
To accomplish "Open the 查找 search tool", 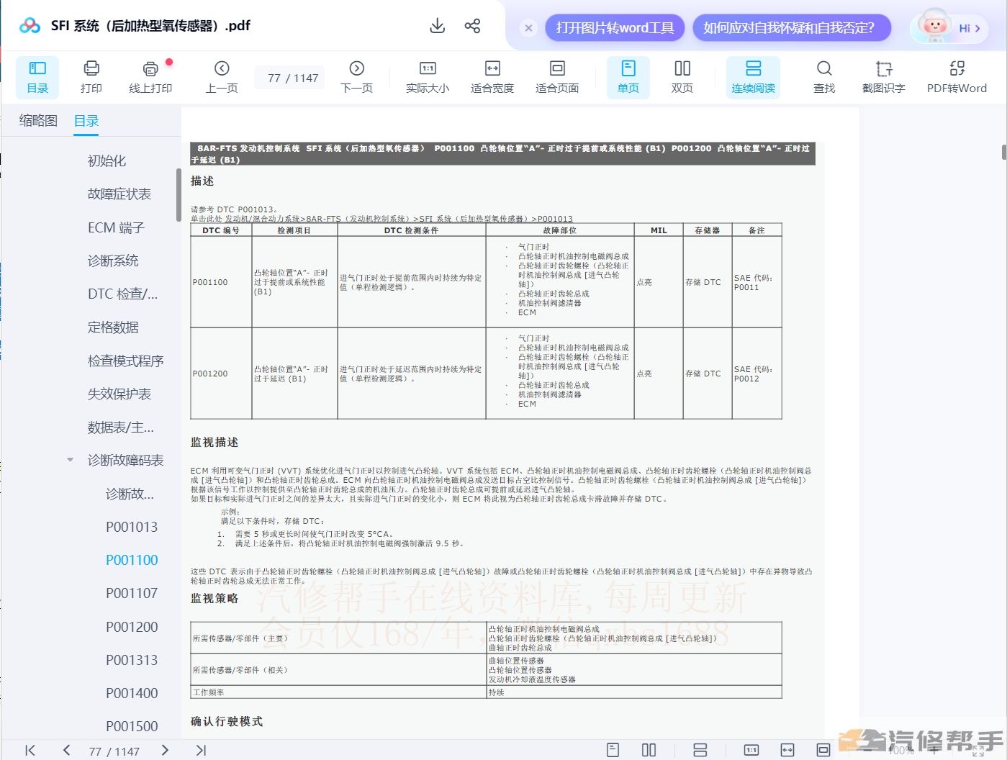I will (824, 77).
